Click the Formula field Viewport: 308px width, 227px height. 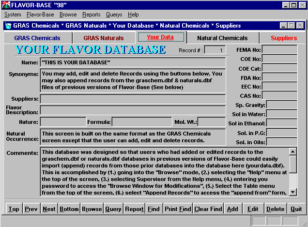[x=142, y=122]
